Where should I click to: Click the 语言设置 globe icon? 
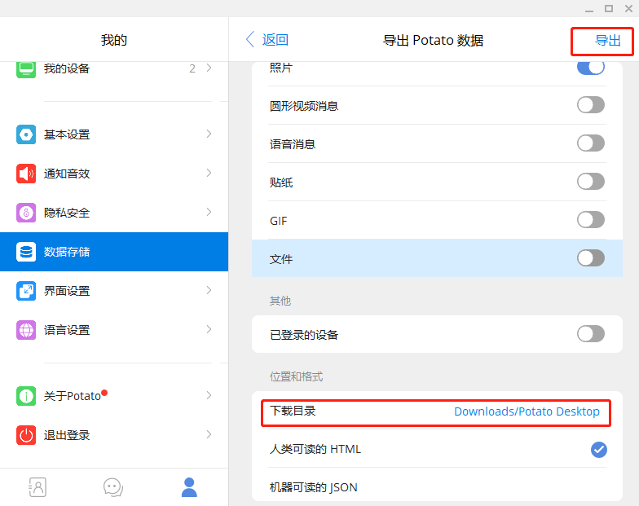[x=26, y=330]
